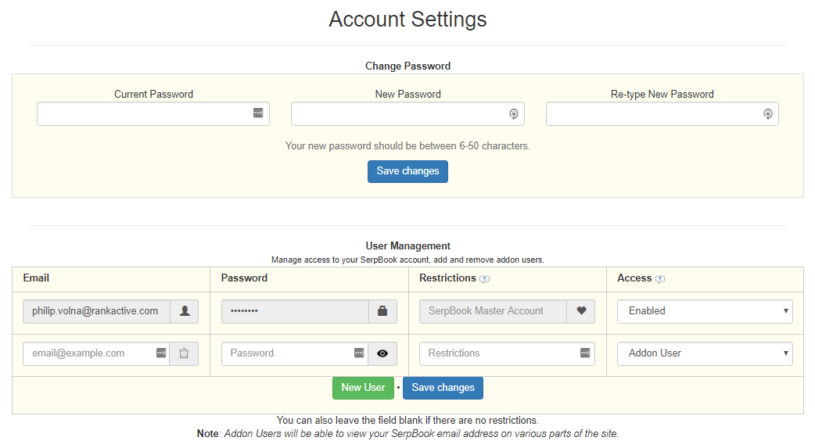Click the New Password label
Screen dimensions: 815x448
coord(407,94)
